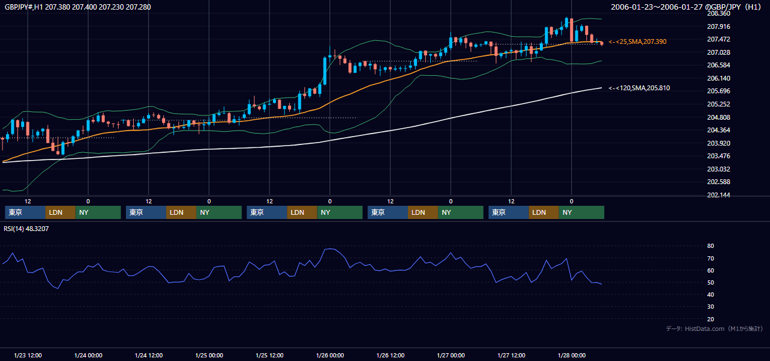Screen dimensions: 770x361
Task: Click time axis label 1/25 12:00
Action: (x=269, y=355)
